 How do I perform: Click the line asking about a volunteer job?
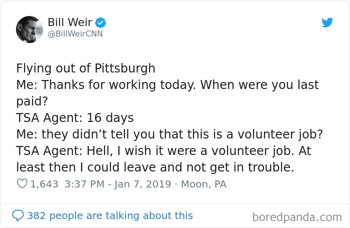coord(169,134)
